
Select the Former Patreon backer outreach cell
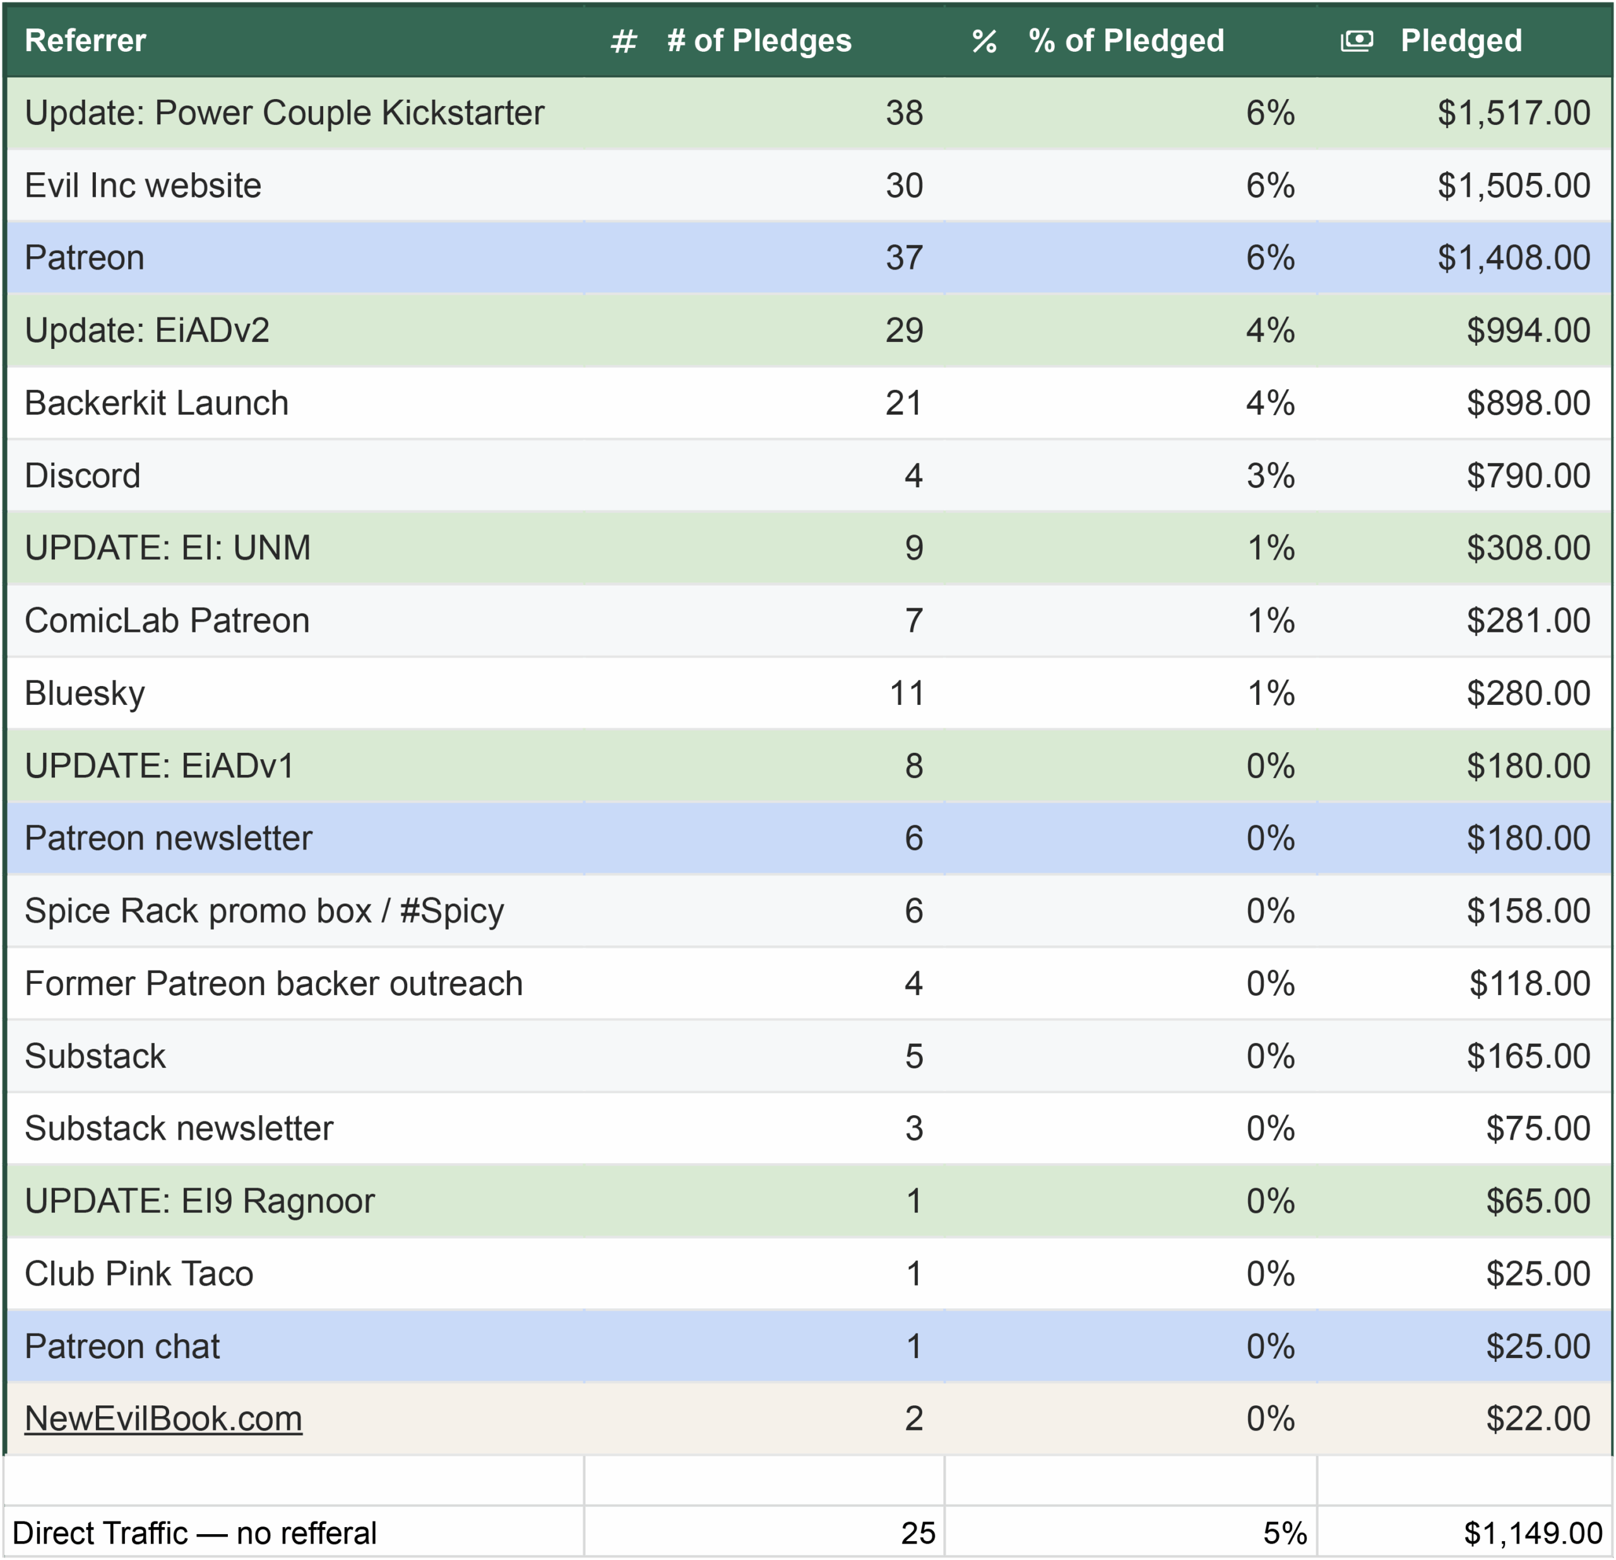click(x=274, y=983)
